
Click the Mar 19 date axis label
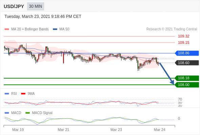(x=18, y=130)
